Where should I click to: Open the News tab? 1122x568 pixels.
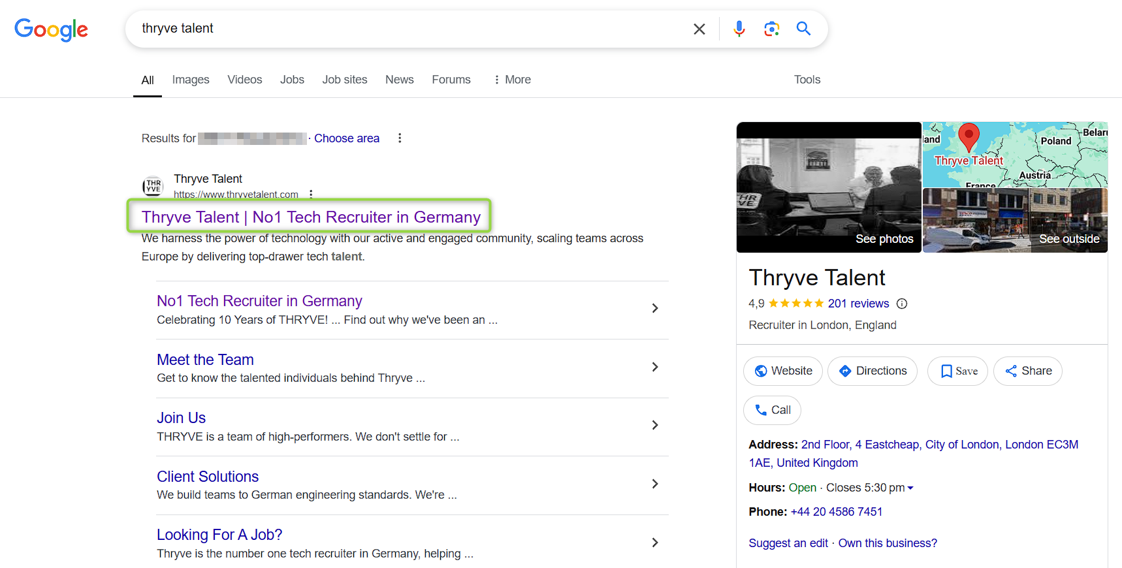tap(400, 80)
